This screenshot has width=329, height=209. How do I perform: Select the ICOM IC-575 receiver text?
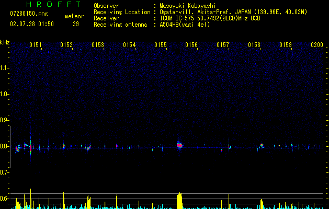(210, 18)
